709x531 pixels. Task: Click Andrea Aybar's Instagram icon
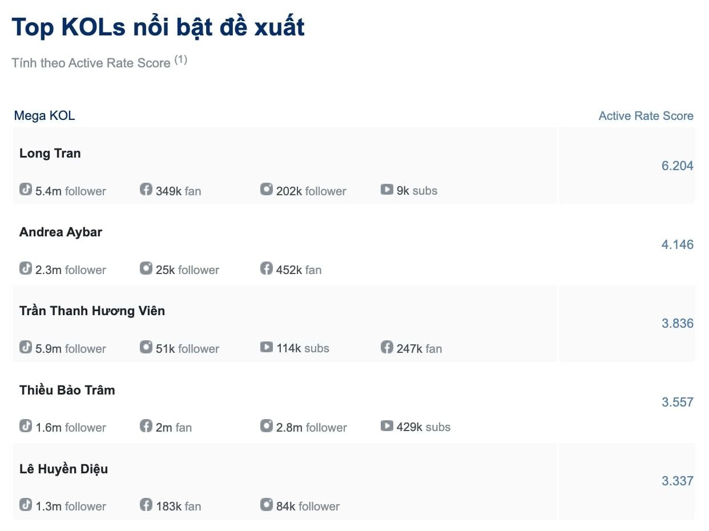146,268
